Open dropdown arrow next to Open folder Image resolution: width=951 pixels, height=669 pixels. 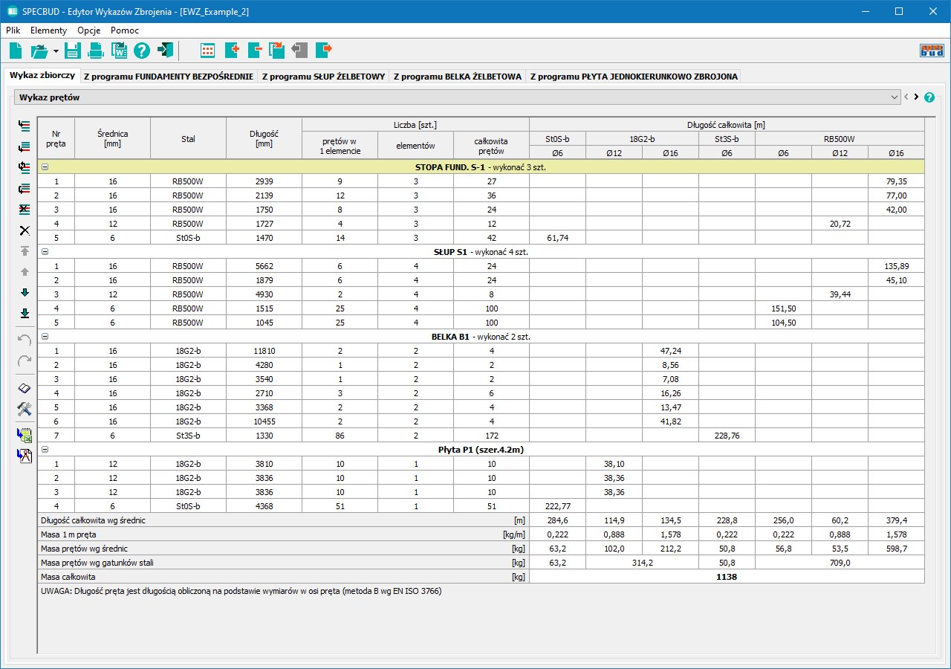pyautogui.click(x=56, y=51)
